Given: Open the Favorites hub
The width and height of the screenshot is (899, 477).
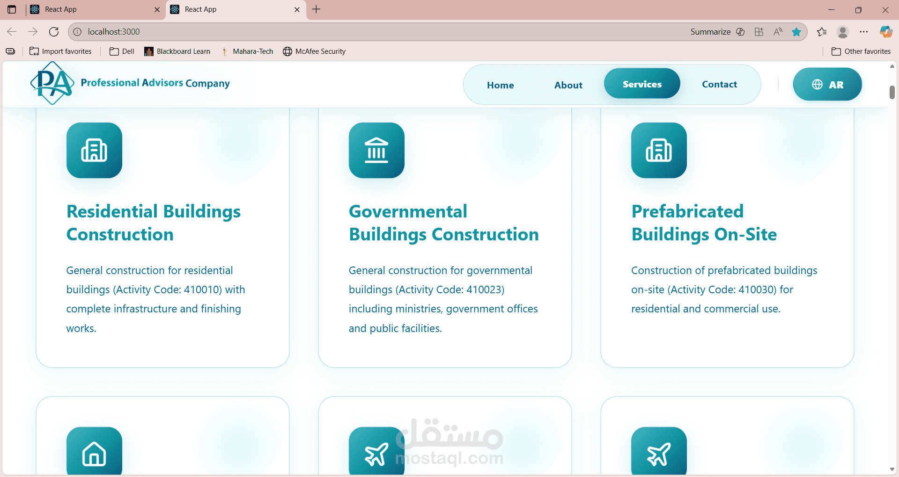Looking at the screenshot, I should tap(822, 32).
